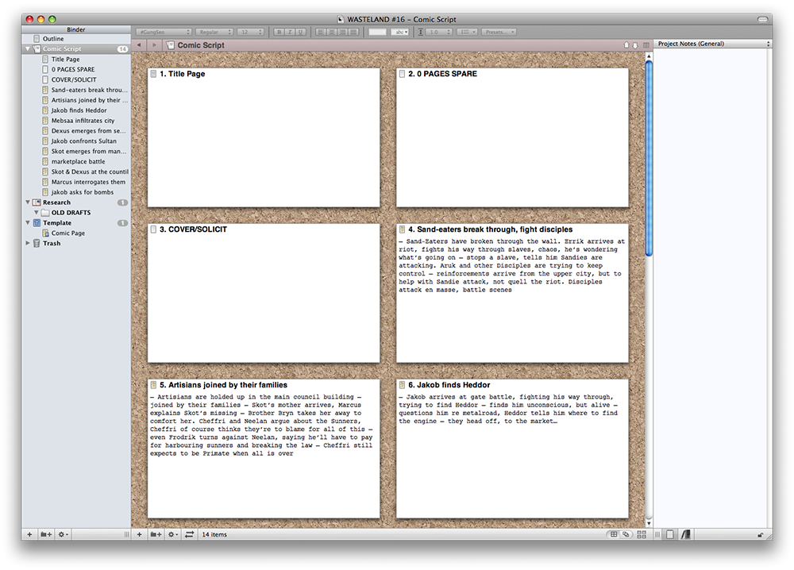Open the font family dropdown

pos(163,32)
